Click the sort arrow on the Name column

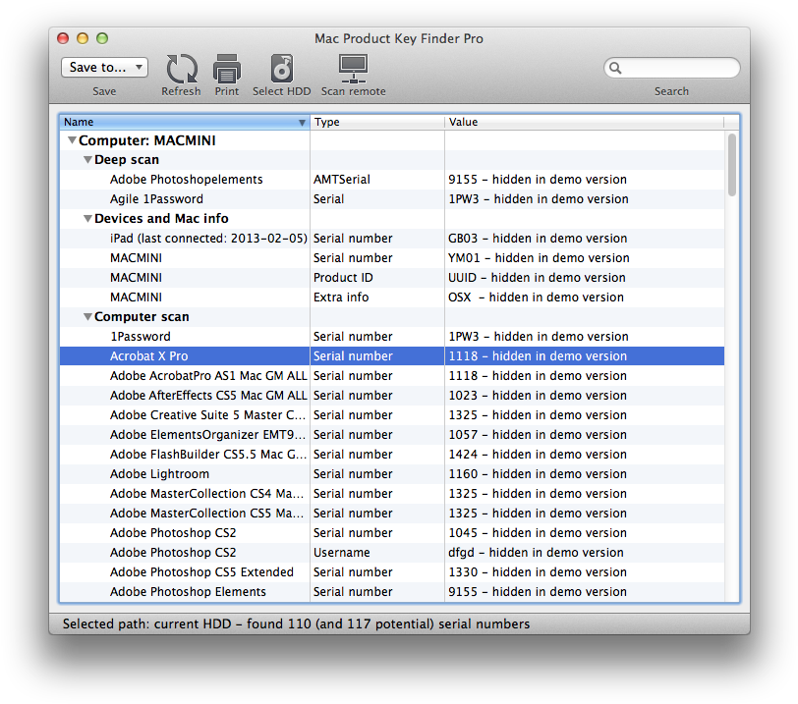coord(302,122)
